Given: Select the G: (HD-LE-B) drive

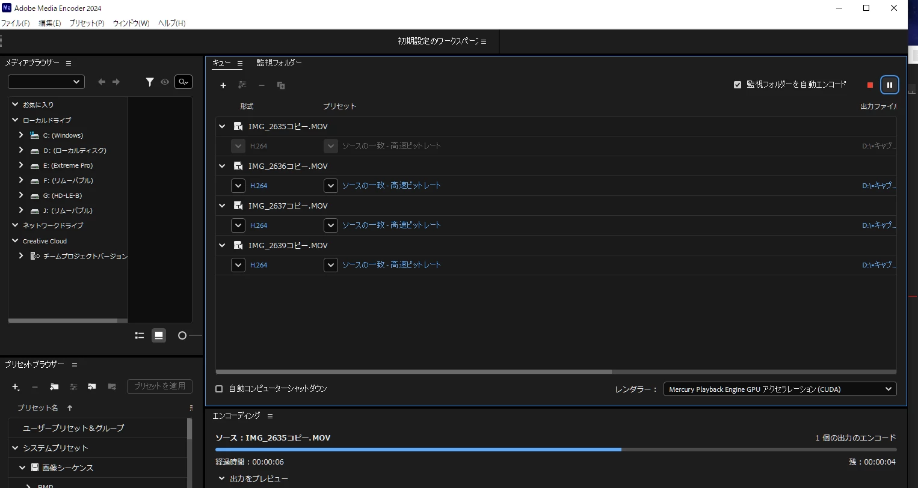Looking at the screenshot, I should coord(63,195).
